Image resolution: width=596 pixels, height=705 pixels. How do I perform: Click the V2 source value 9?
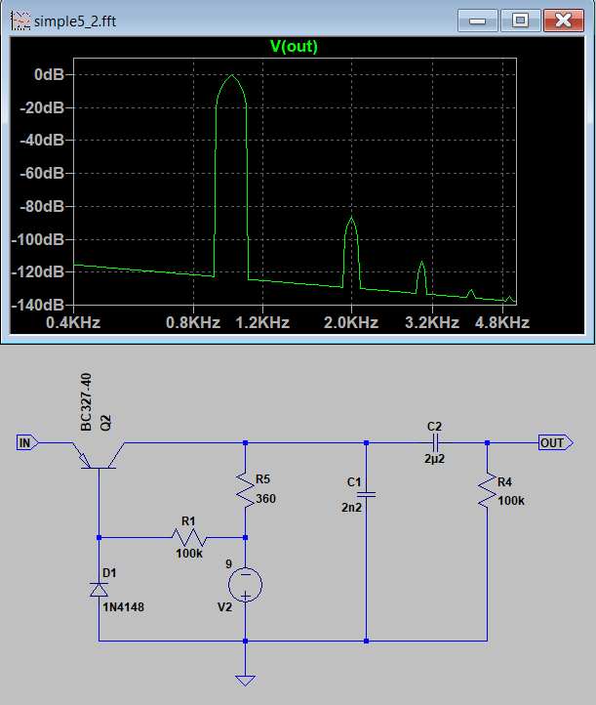(x=228, y=564)
